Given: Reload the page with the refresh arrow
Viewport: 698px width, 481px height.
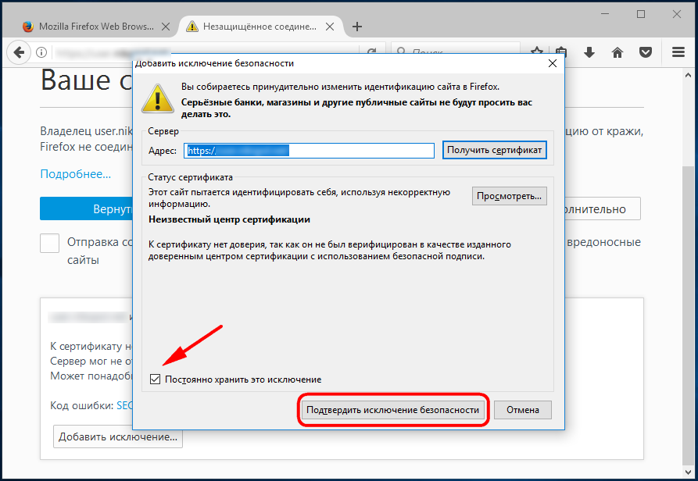Looking at the screenshot, I should 372,51.
